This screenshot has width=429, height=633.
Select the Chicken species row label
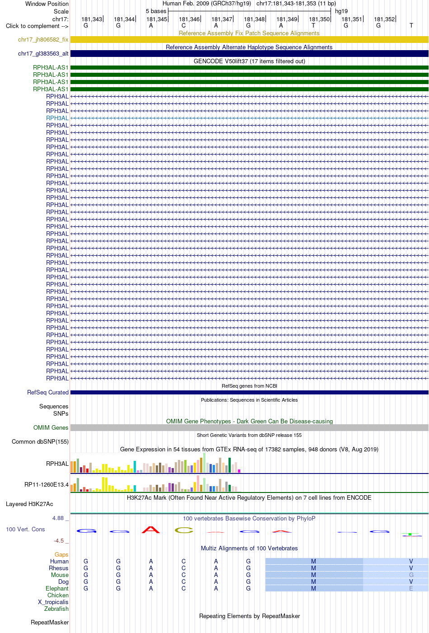click(x=58, y=595)
